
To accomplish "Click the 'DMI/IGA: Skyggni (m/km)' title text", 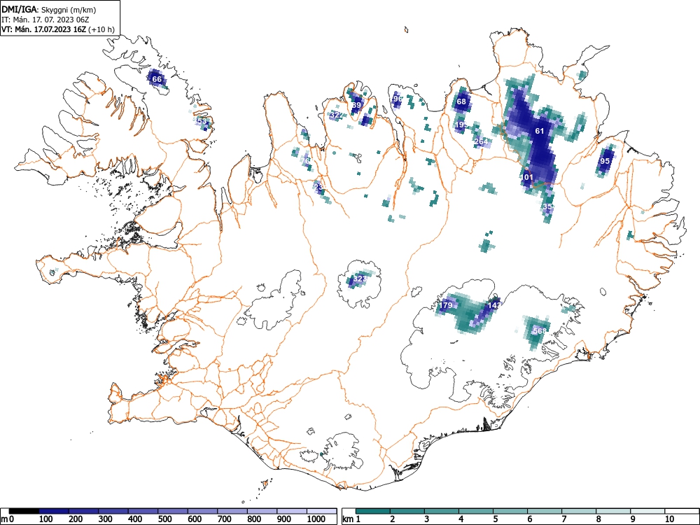I will pos(49,9).
